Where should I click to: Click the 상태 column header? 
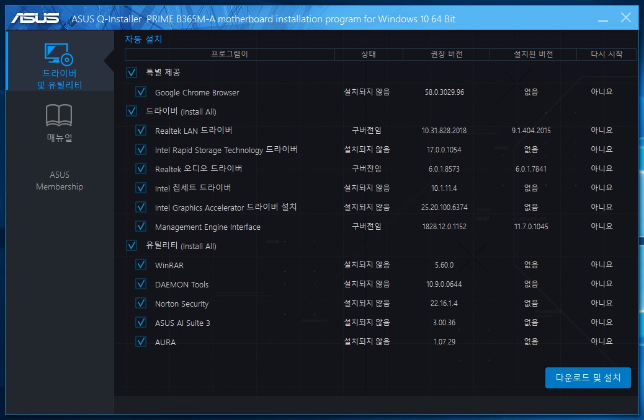click(x=369, y=54)
